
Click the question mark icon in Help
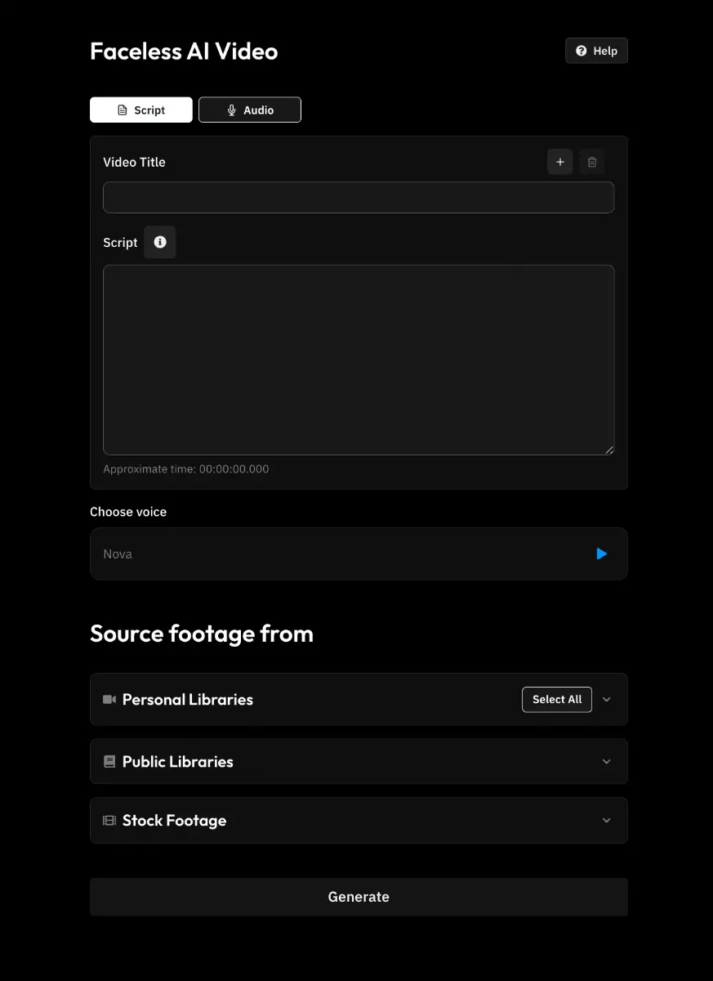click(582, 51)
